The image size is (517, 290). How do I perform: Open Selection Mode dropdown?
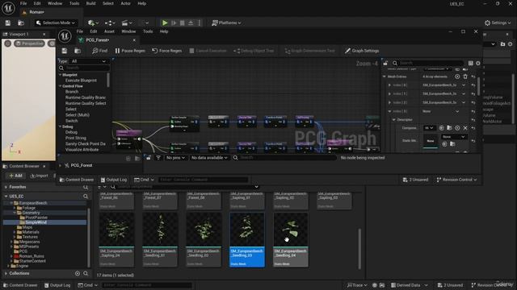point(56,23)
